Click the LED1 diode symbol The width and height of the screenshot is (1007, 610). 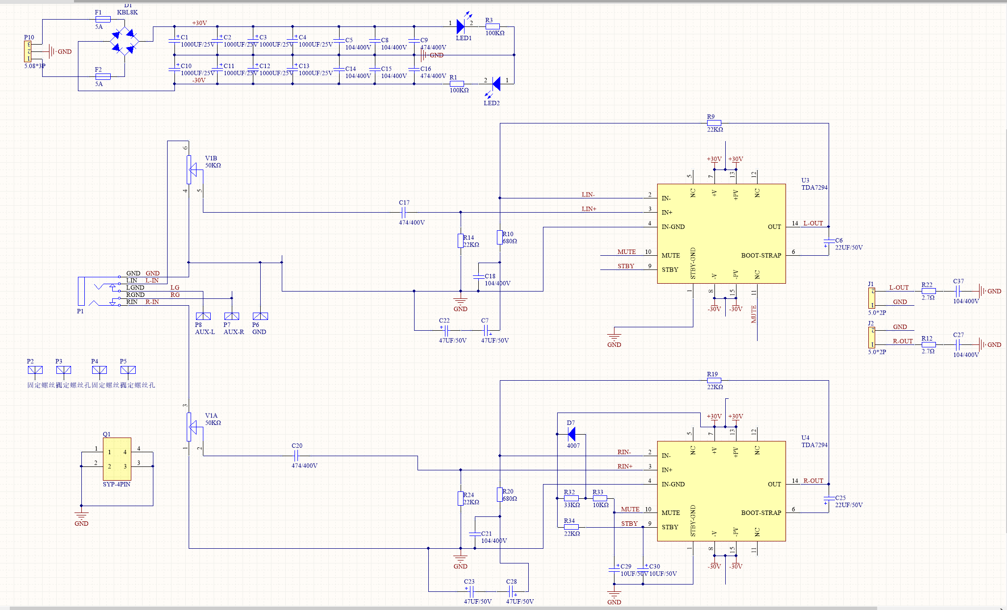(x=460, y=26)
